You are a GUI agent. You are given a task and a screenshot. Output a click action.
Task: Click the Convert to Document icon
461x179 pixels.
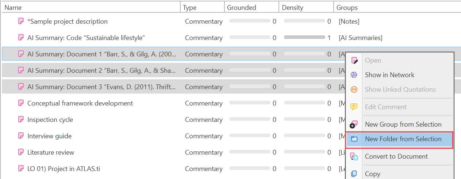coord(354,156)
